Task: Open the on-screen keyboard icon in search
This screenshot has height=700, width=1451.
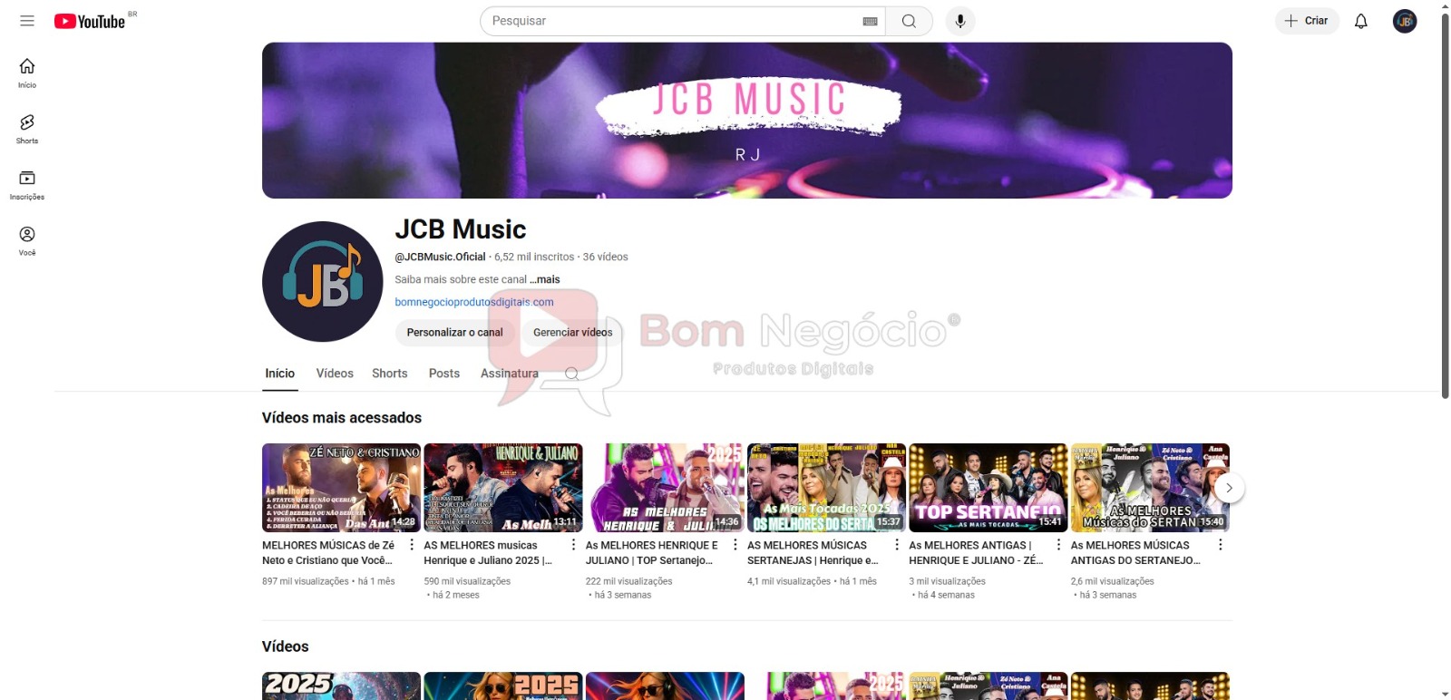Action: click(x=870, y=21)
